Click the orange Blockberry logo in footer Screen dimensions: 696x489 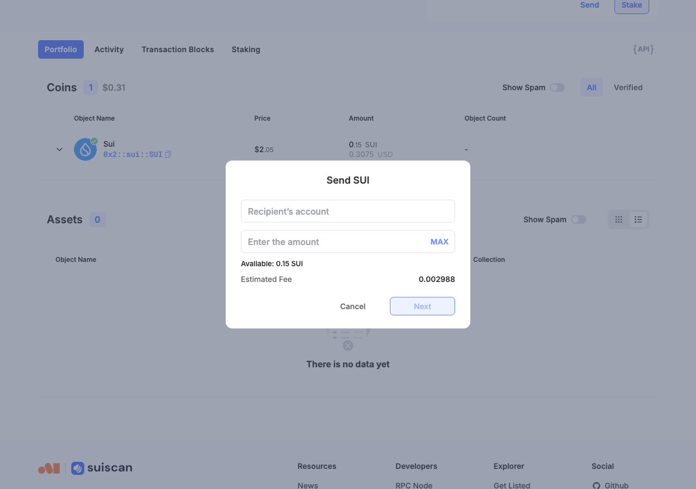[49, 468]
